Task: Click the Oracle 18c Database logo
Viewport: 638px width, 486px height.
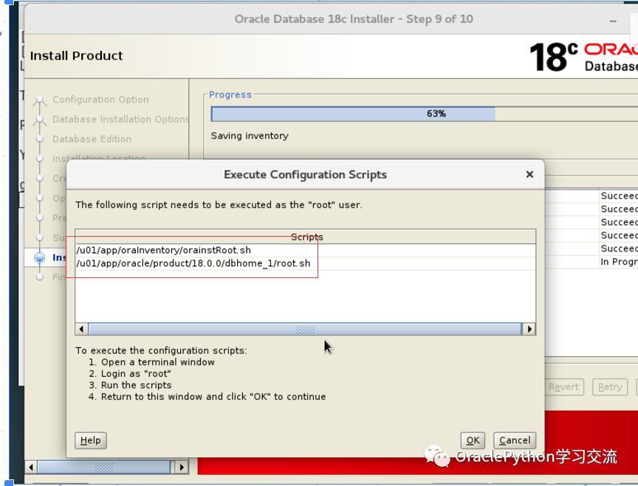Action: pos(584,57)
